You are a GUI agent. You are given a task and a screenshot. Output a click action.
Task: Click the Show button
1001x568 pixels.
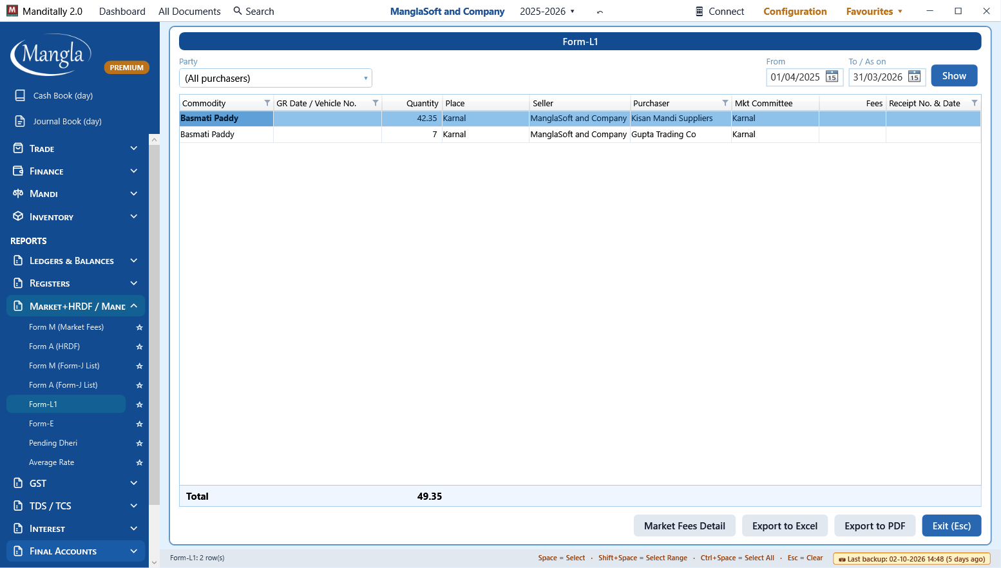pos(954,76)
